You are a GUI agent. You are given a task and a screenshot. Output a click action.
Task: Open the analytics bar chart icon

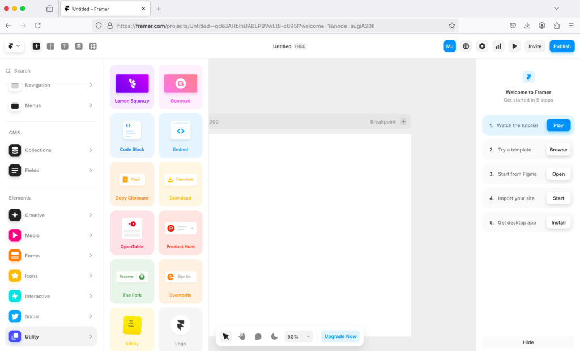click(x=498, y=46)
